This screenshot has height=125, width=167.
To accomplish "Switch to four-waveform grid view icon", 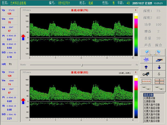I will click(159, 81).
